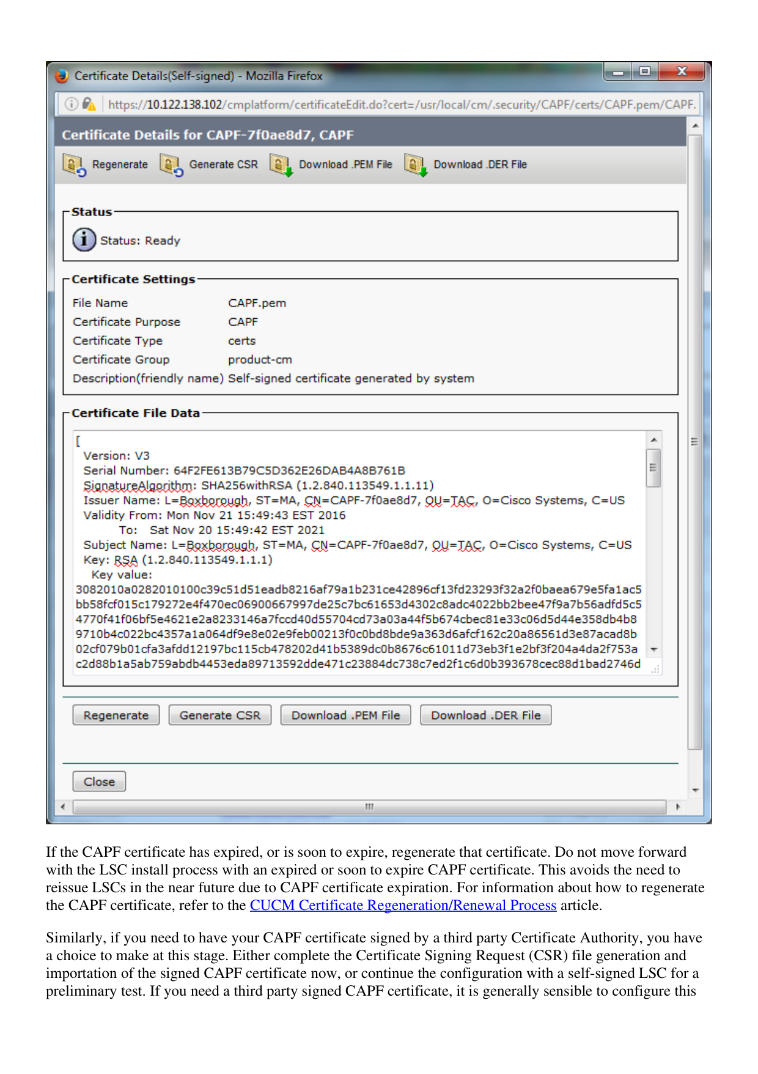Click the browser URL address field
This screenshot has width=758, height=1074.
pos(402,105)
